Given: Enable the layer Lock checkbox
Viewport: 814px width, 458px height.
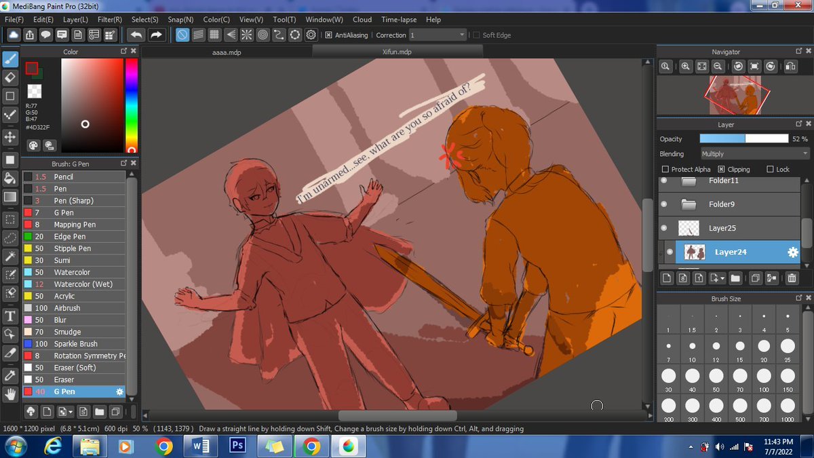Looking at the screenshot, I should coord(770,169).
